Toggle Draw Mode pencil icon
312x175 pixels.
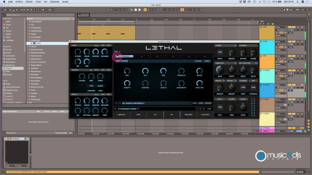point(284,9)
